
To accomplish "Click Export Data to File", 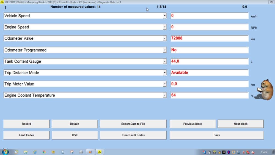I will tap(133, 124).
